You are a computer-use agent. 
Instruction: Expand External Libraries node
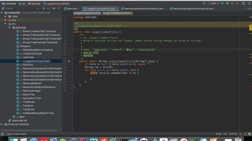[2, 124]
